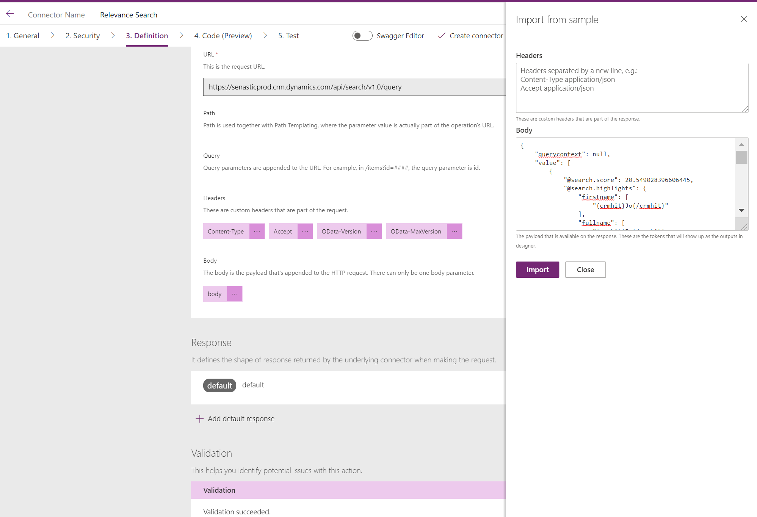Open the 2. Security step

83,36
